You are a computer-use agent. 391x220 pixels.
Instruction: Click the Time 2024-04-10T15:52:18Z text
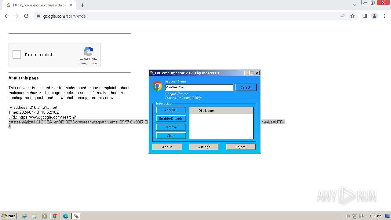(x=34, y=112)
